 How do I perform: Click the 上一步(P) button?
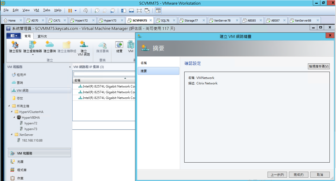pos(277,175)
